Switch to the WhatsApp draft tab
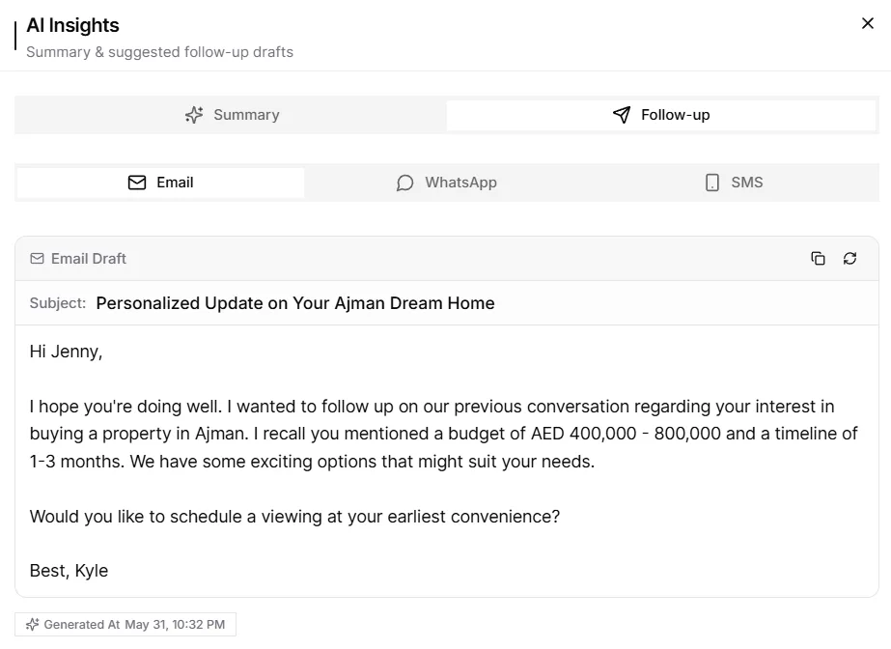The height and width of the screenshot is (649, 891). click(x=447, y=183)
